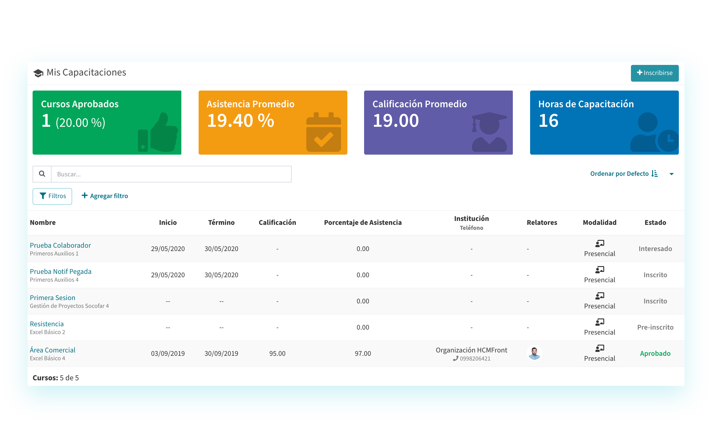The height and width of the screenshot is (448, 712).
Task: Open the Prueba Notif Pegada course link
Action: [x=61, y=271]
